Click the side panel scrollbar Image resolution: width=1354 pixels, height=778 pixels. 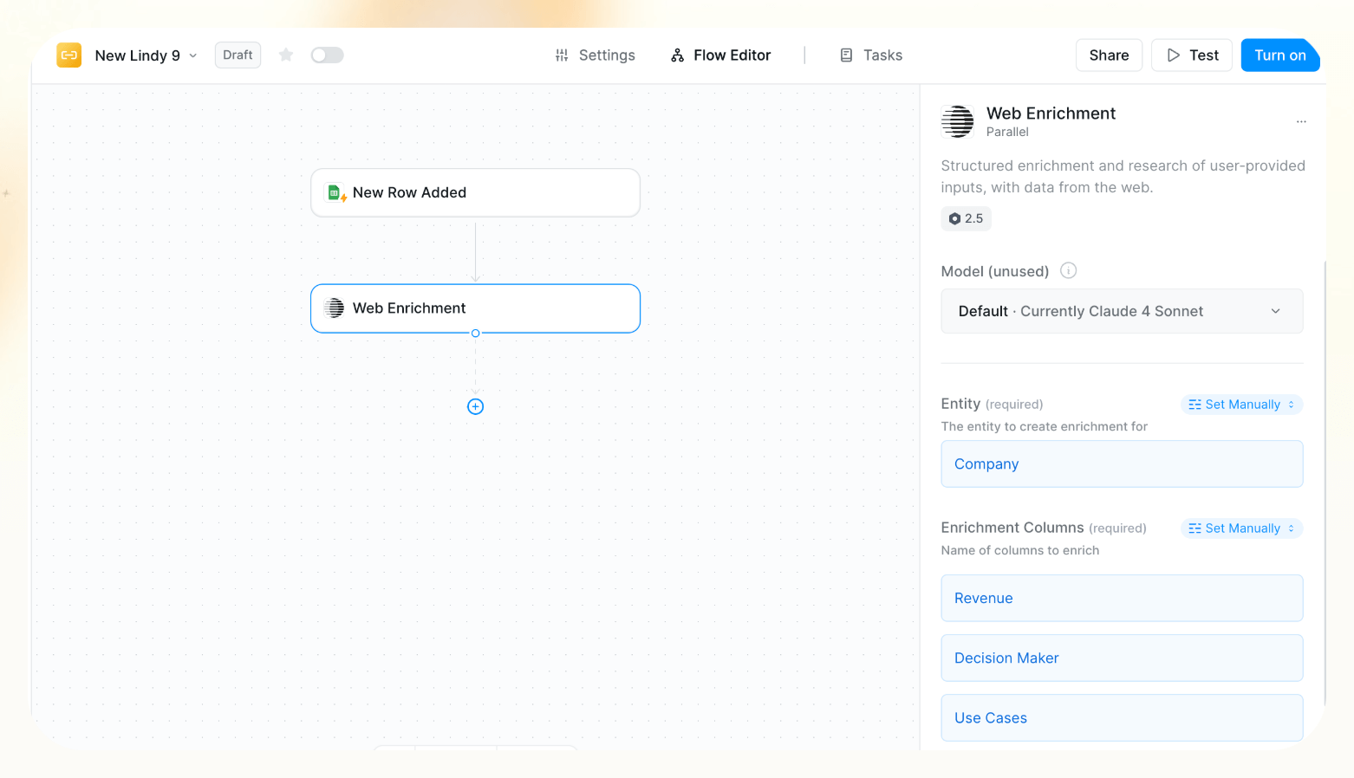coord(1325,485)
